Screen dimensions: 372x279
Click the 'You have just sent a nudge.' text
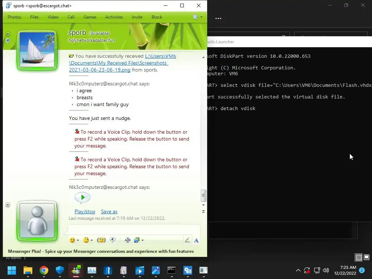100,118
